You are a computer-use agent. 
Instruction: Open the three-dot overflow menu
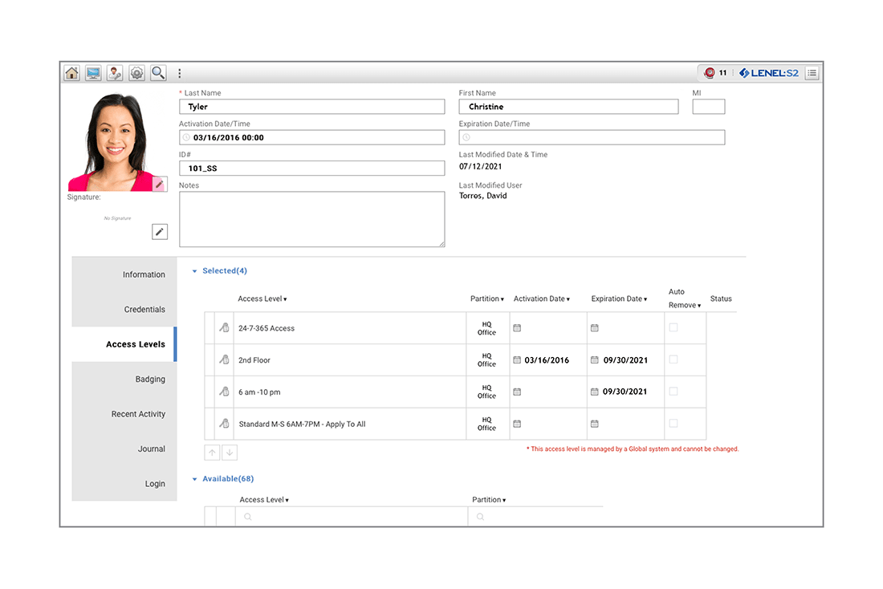point(179,73)
